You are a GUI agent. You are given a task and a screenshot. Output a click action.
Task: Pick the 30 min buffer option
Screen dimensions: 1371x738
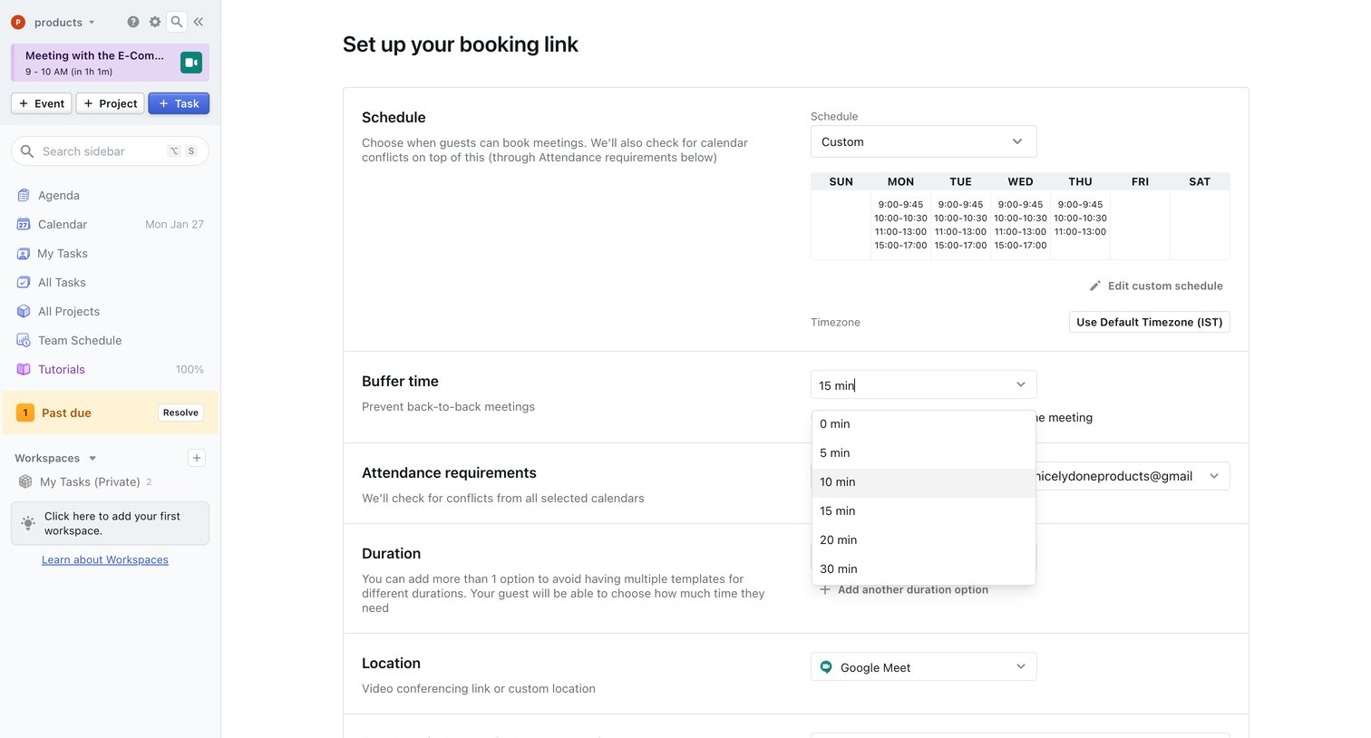click(923, 568)
